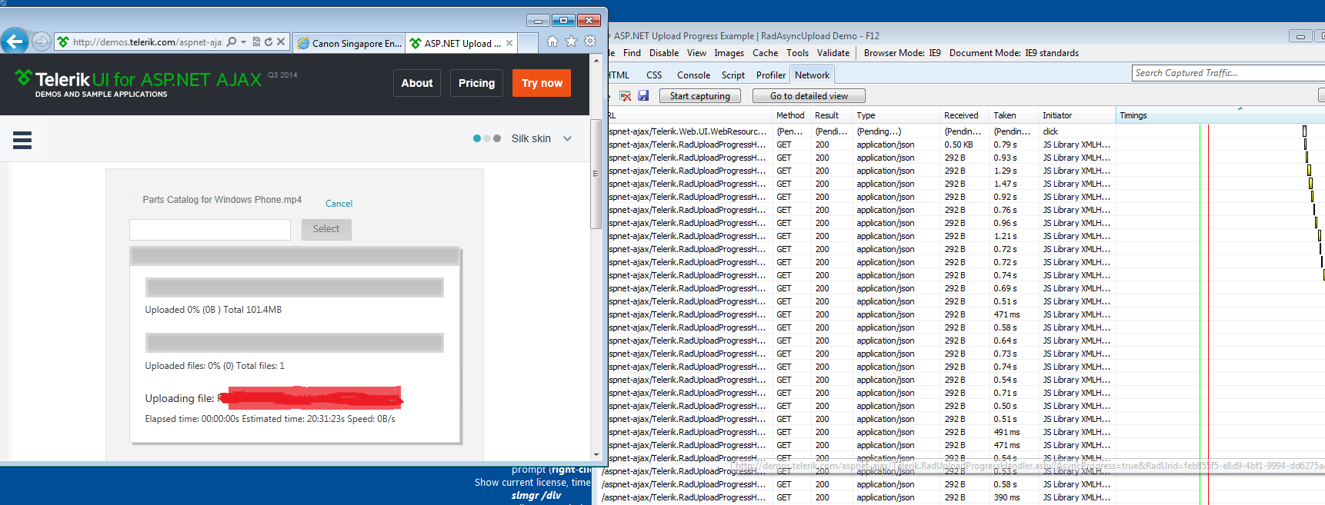
Task: Cancel the Parts Catalog file upload
Action: coord(339,204)
